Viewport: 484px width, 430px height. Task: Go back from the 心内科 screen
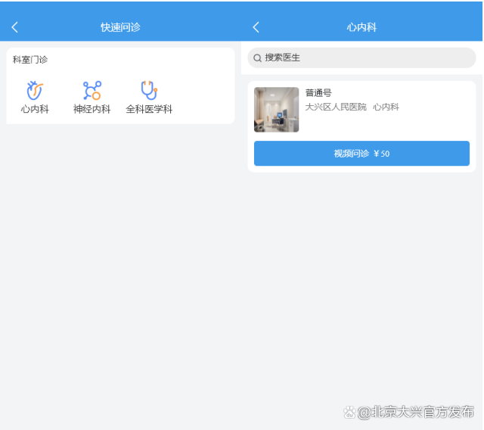(x=256, y=27)
